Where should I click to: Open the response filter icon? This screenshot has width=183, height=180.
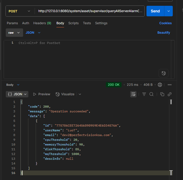tap(144, 94)
